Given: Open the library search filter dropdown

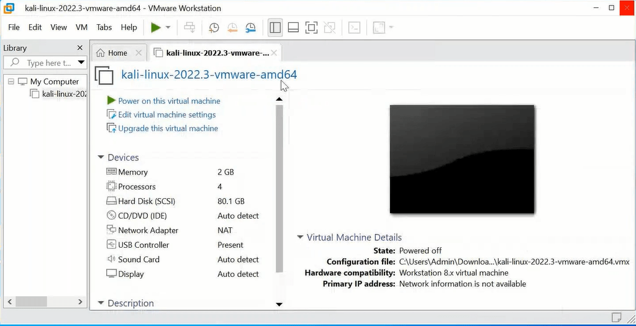Looking at the screenshot, I should click(x=81, y=63).
